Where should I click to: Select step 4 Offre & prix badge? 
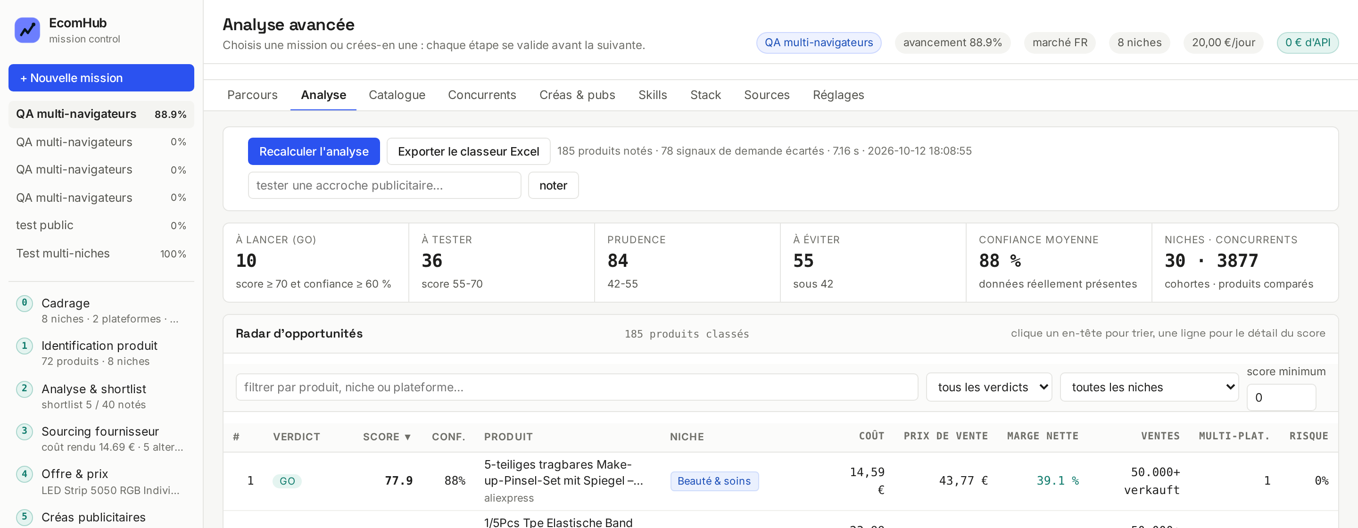pyautogui.click(x=24, y=474)
